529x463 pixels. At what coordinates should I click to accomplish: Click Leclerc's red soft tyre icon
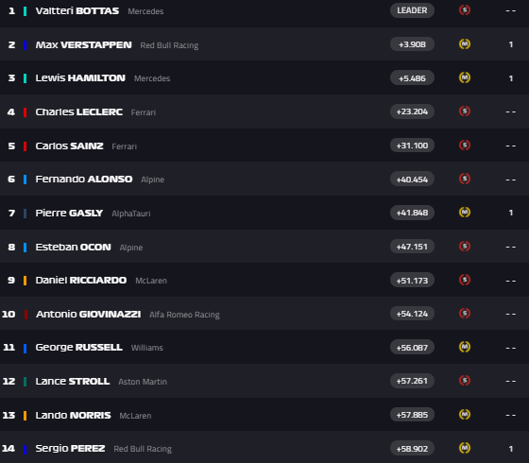click(465, 111)
